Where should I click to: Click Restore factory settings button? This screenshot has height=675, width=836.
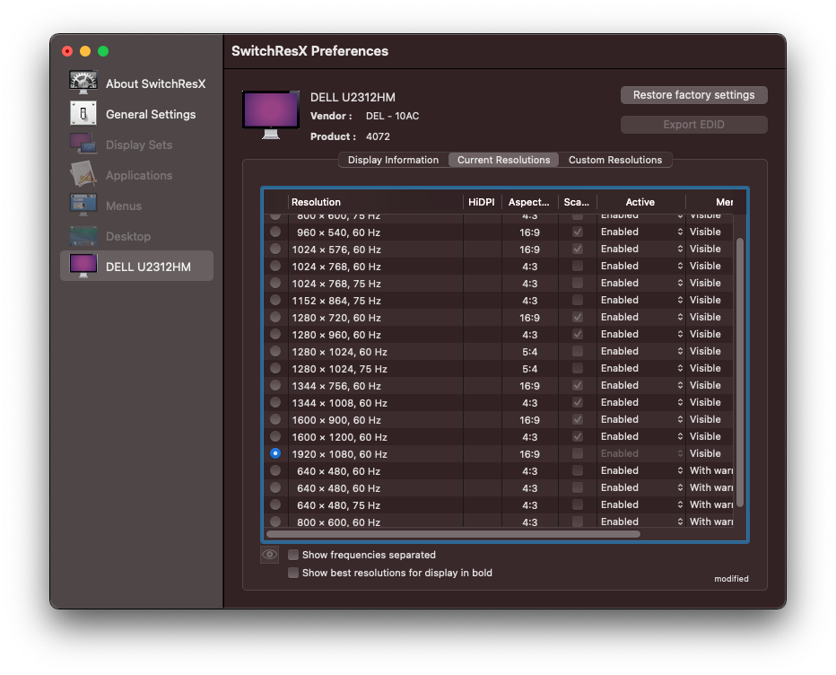tap(693, 95)
